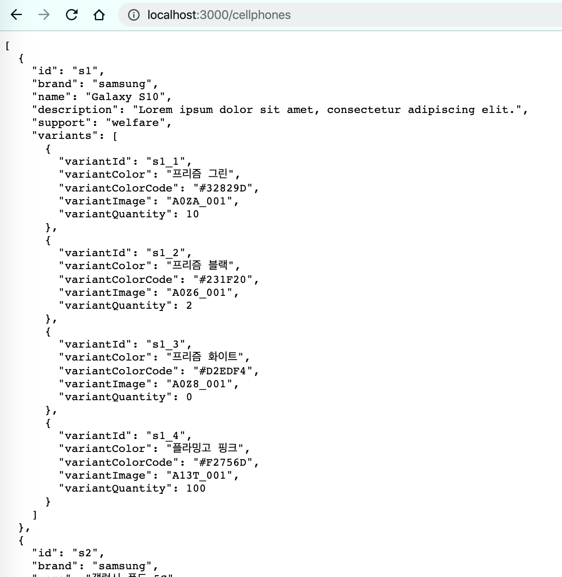Image resolution: width=562 pixels, height=577 pixels.
Task: Click variantQuantity value 2
Action: (x=189, y=305)
